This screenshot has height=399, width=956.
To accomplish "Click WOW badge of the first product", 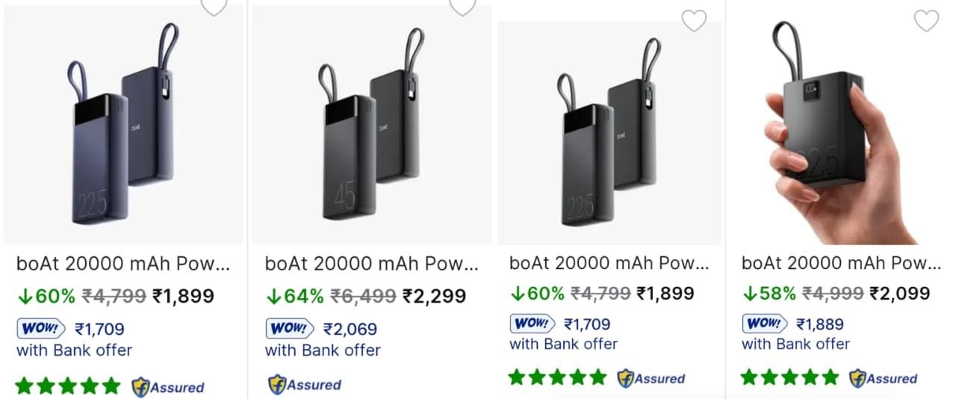I will (x=40, y=328).
